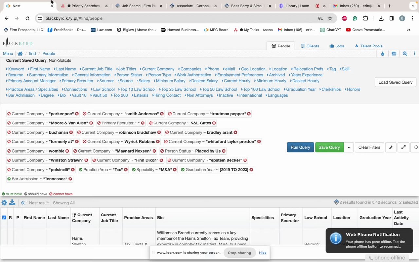Remove the Graduation Year filter
419x262 pixels.
(251, 170)
